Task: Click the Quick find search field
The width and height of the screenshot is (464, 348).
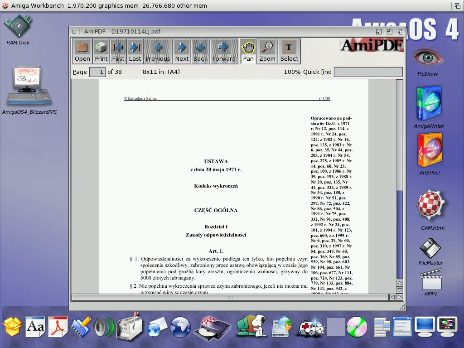Action: coord(368,72)
